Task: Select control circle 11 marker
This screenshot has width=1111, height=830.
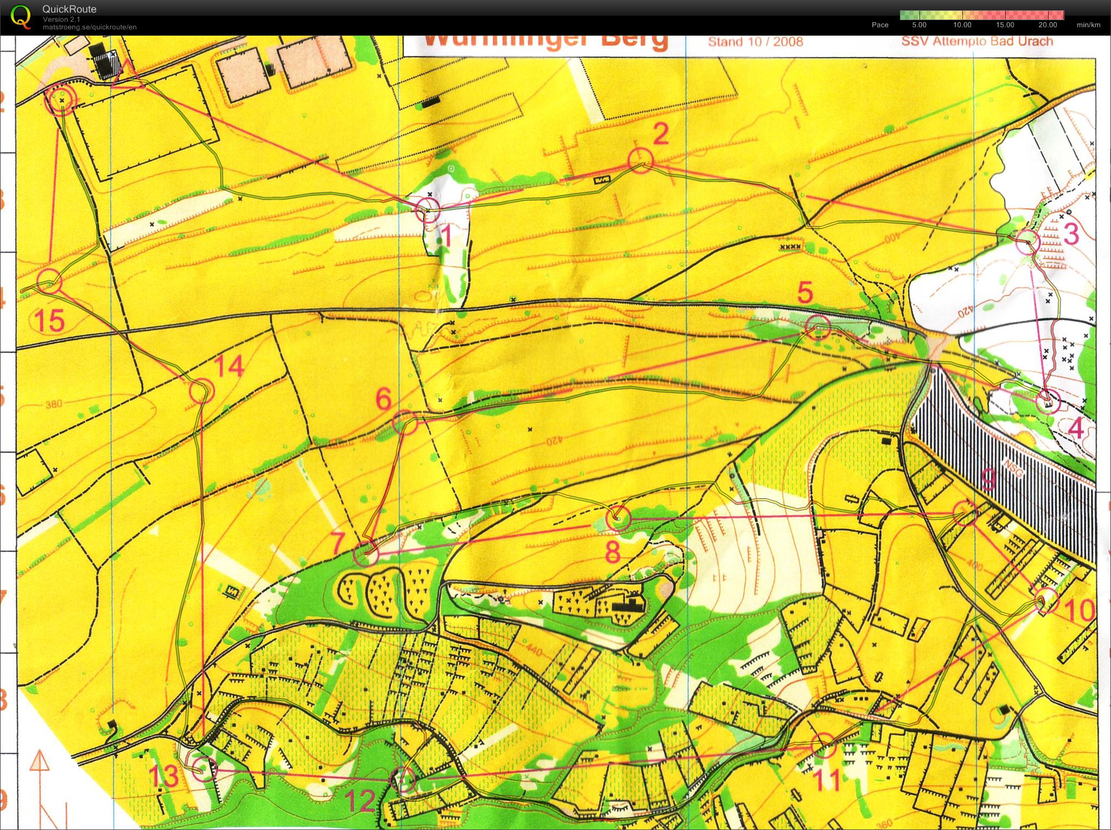Action: pyautogui.click(x=824, y=745)
